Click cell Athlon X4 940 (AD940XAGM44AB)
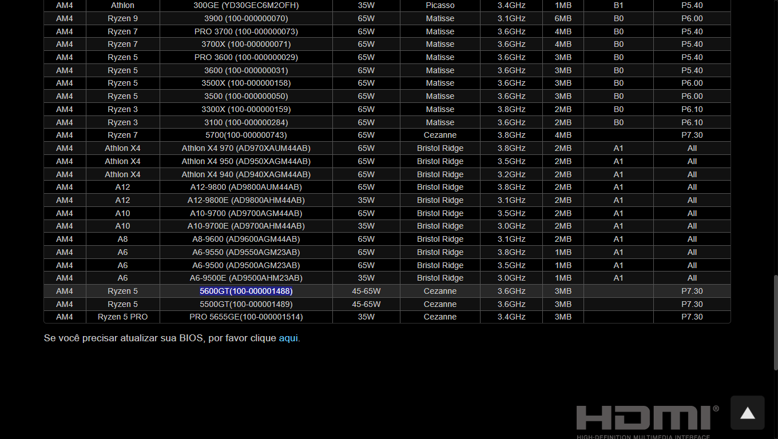The height and width of the screenshot is (439, 778). point(246,174)
